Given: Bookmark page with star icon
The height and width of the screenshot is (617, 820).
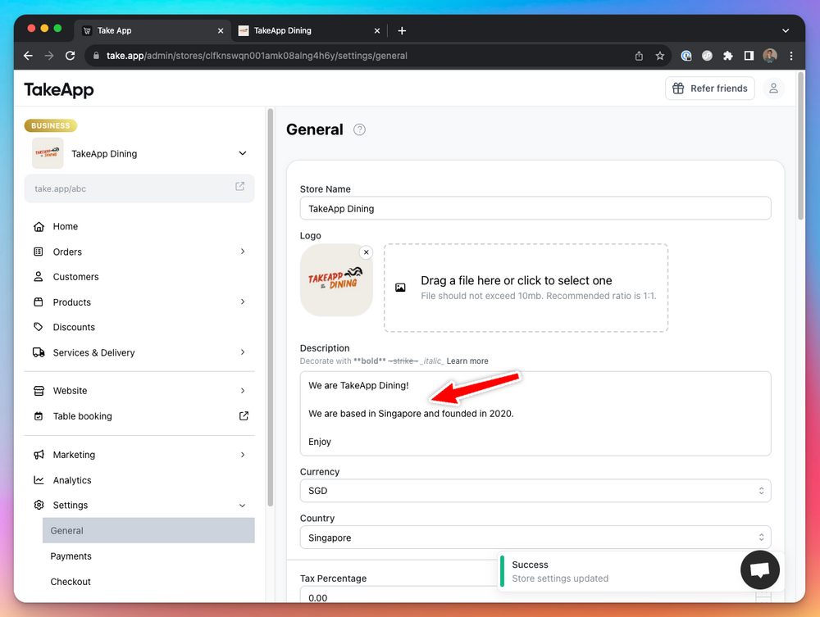Looking at the screenshot, I should pos(660,56).
